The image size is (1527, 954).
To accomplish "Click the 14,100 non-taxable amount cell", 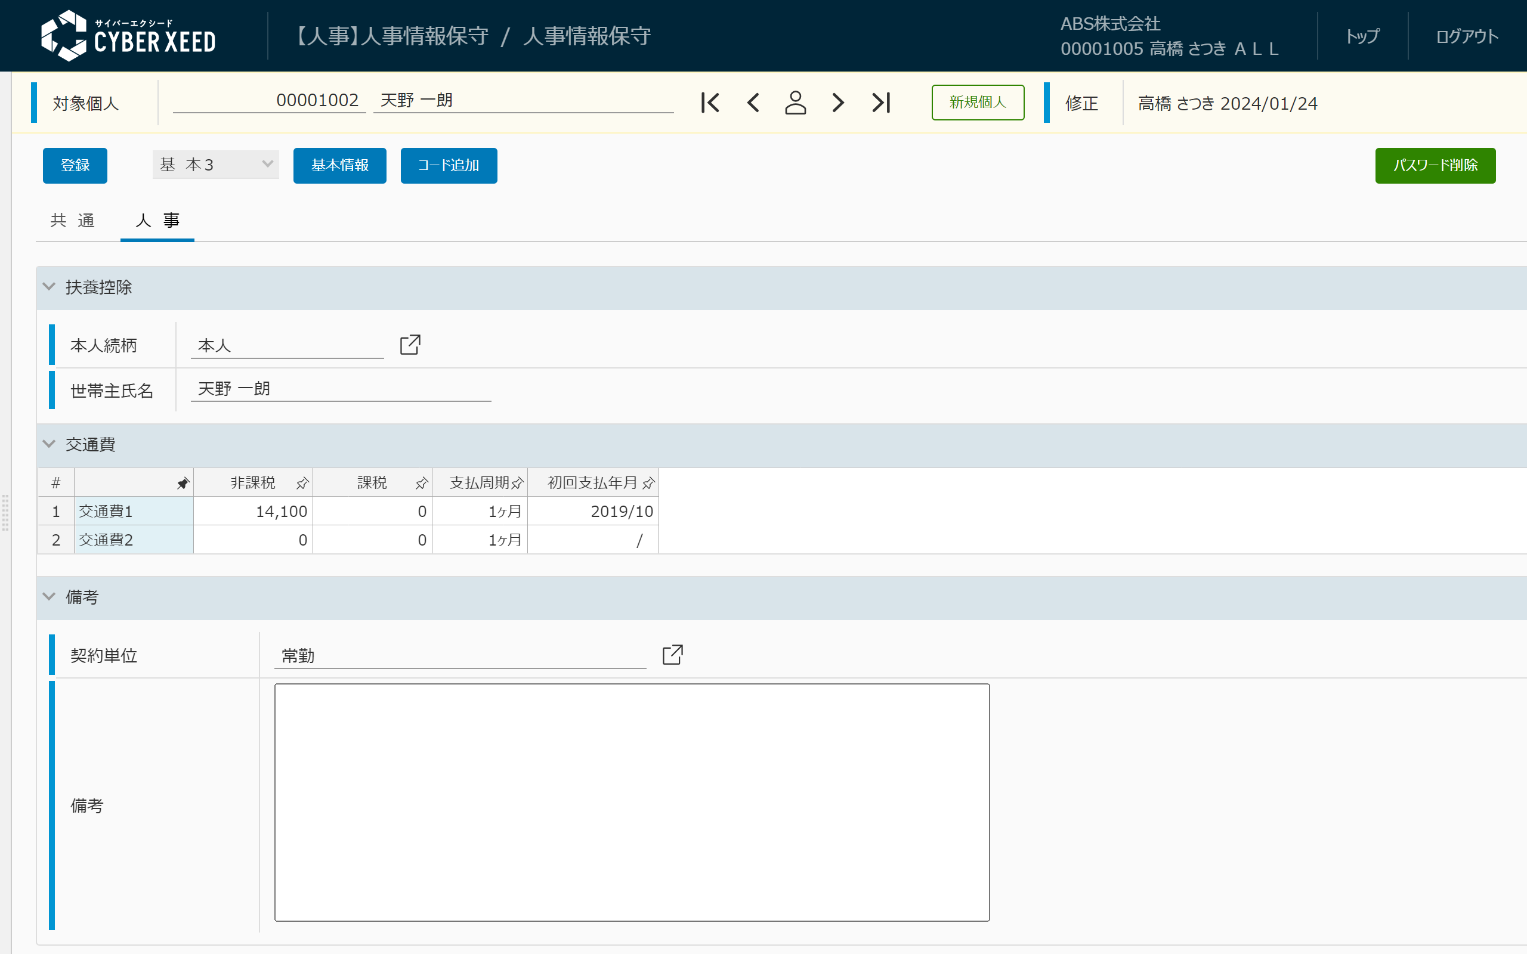I will [x=253, y=511].
